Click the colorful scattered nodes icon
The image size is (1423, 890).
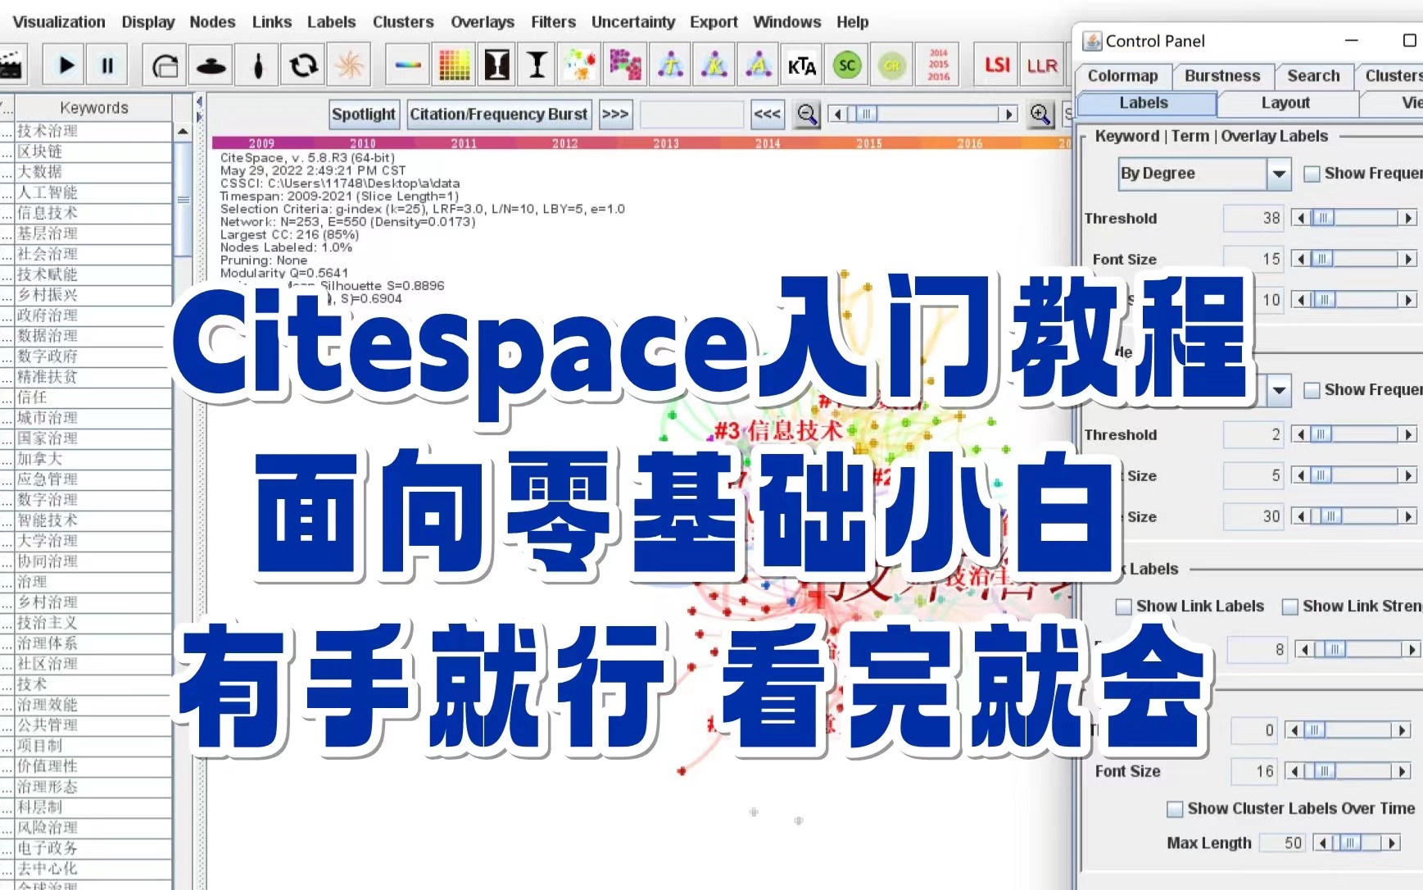(580, 65)
